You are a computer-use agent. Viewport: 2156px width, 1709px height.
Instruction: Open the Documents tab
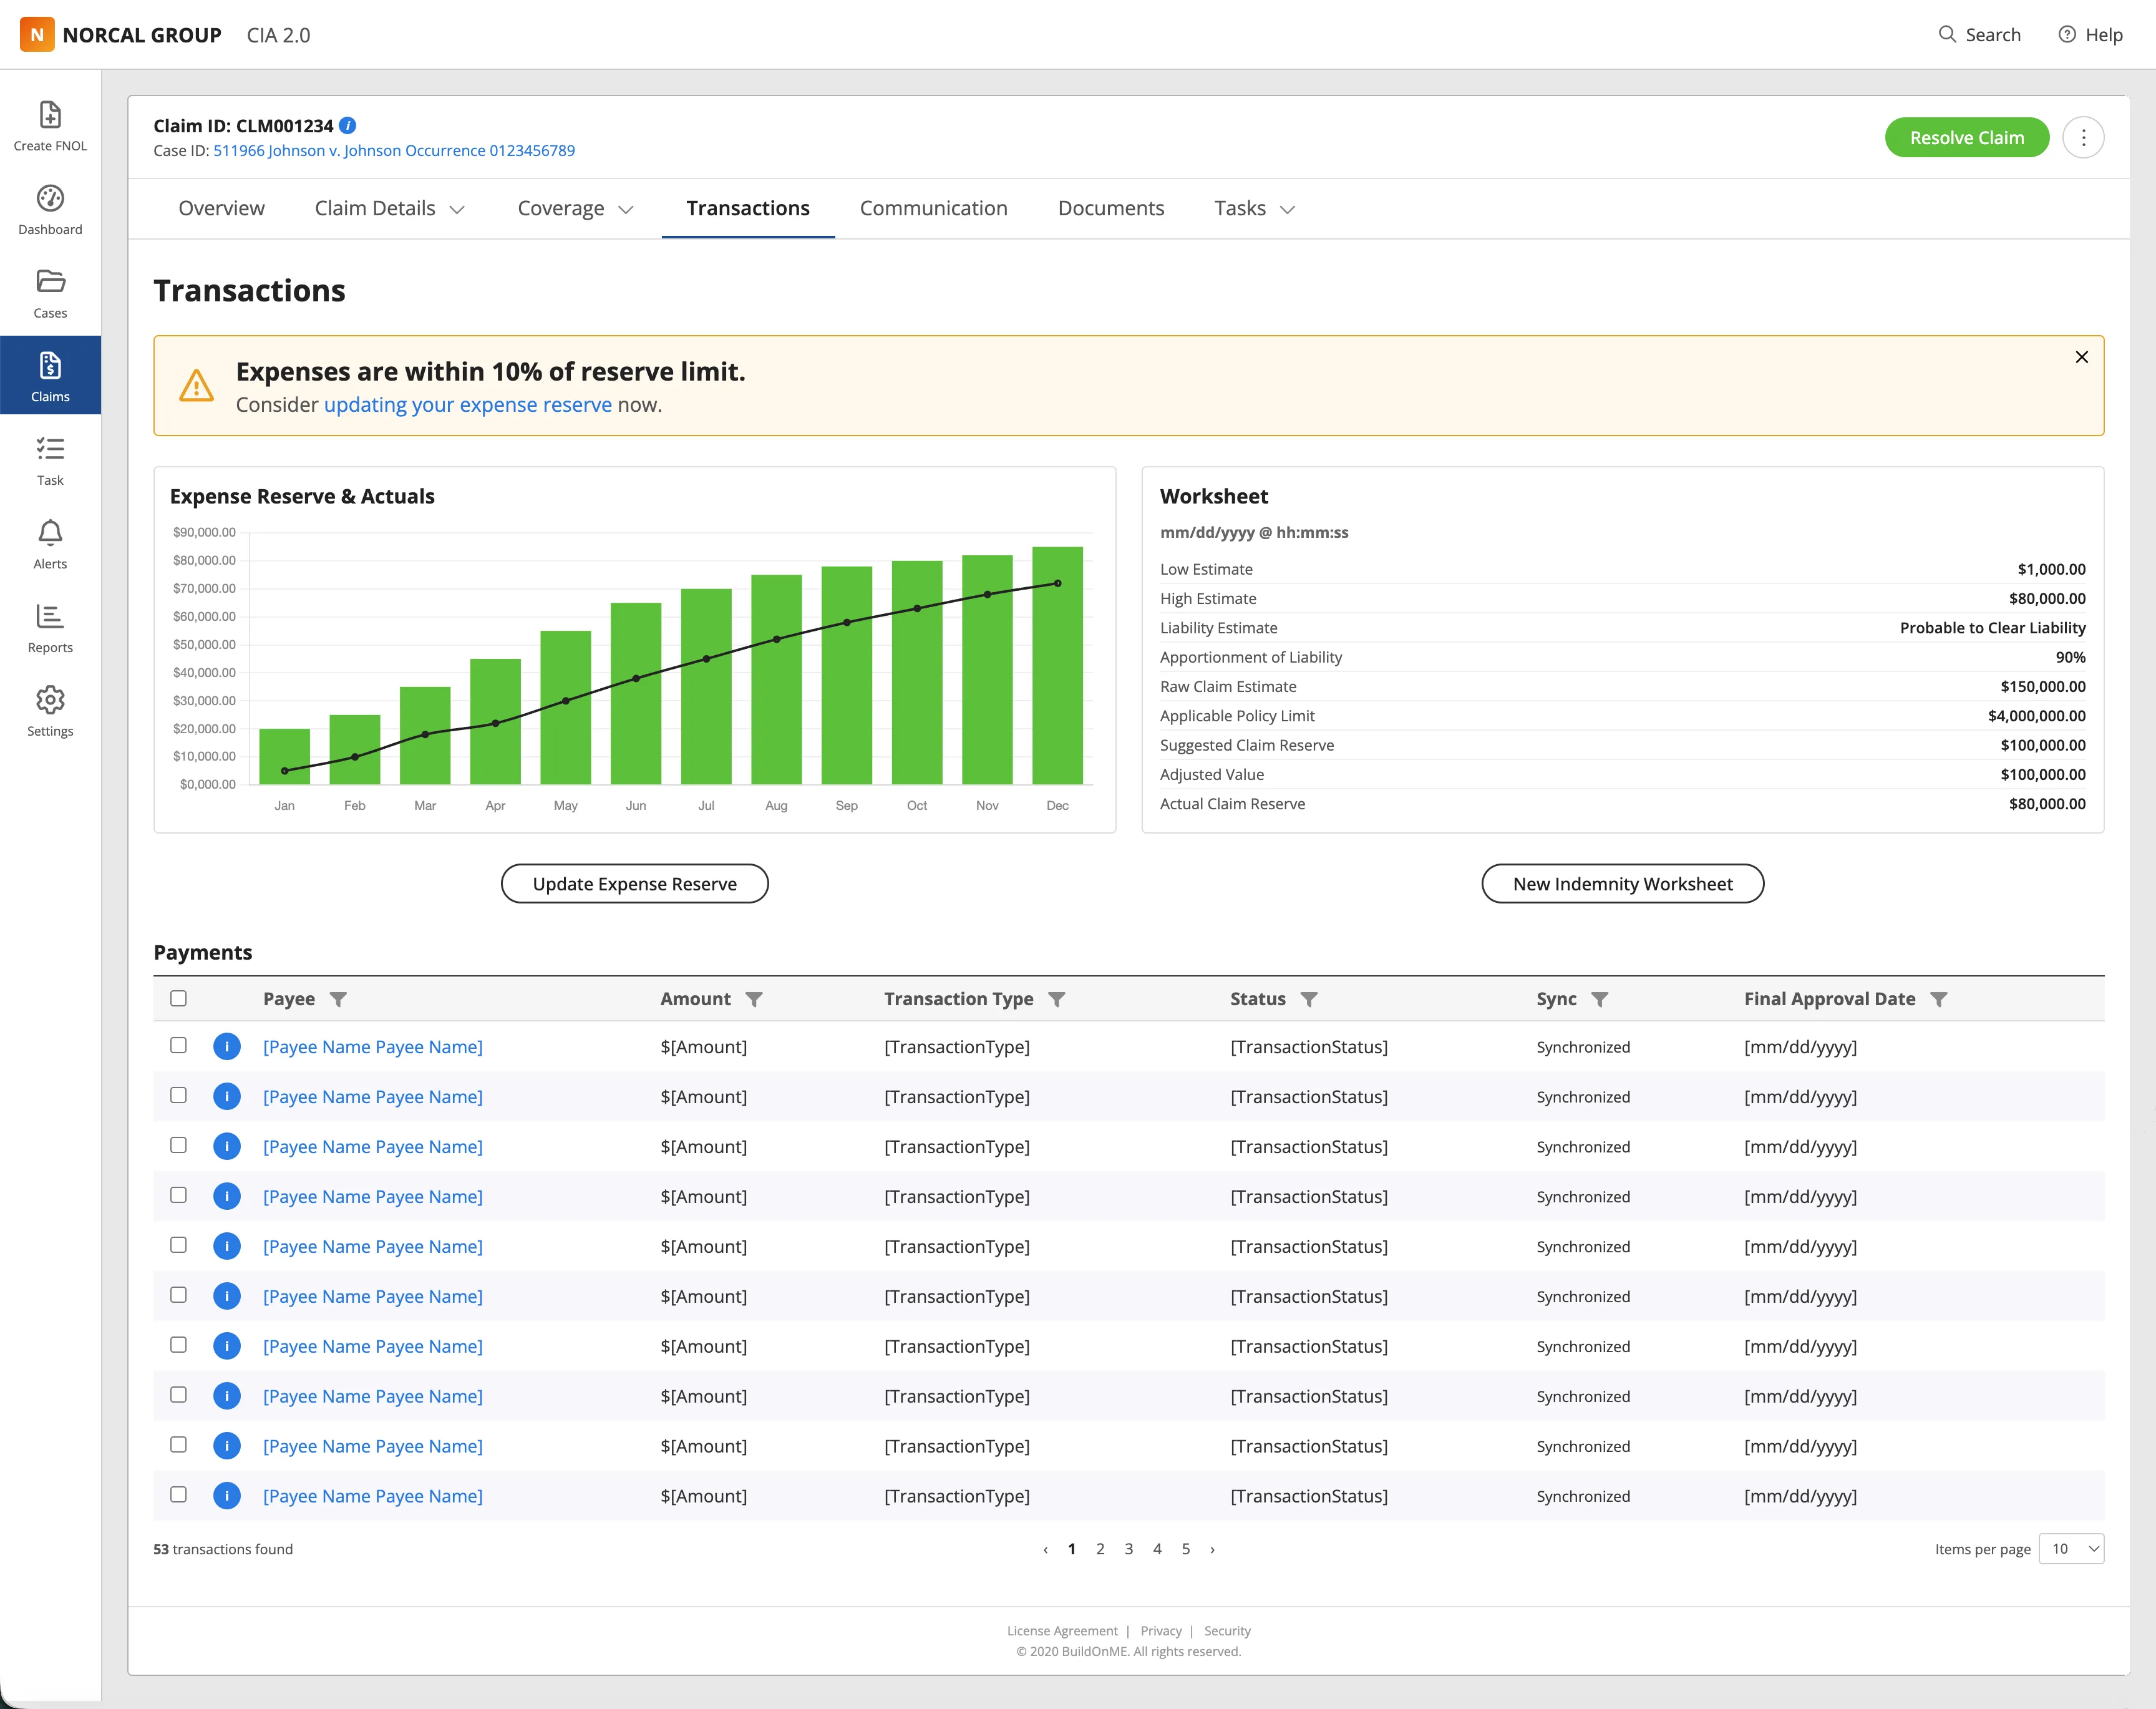click(x=1111, y=208)
